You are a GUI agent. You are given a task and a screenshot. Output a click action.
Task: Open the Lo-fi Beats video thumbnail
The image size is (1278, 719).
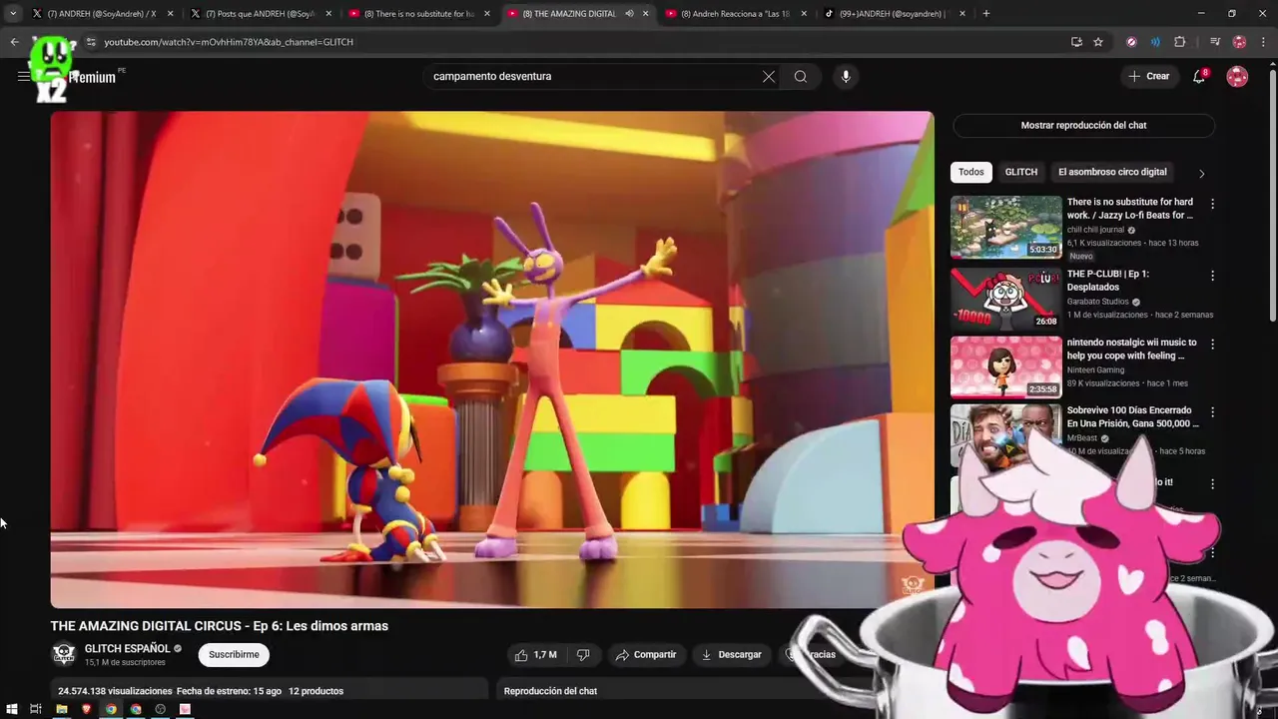(x=1005, y=228)
